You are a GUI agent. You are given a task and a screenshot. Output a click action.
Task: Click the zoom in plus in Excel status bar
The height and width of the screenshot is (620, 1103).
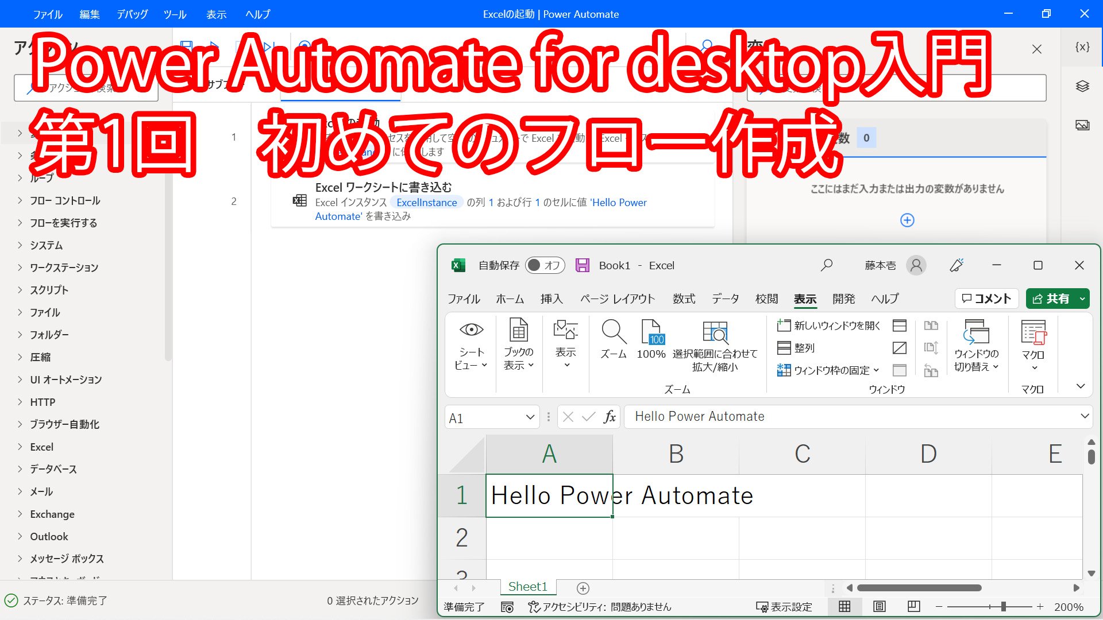pyautogui.click(x=1040, y=606)
